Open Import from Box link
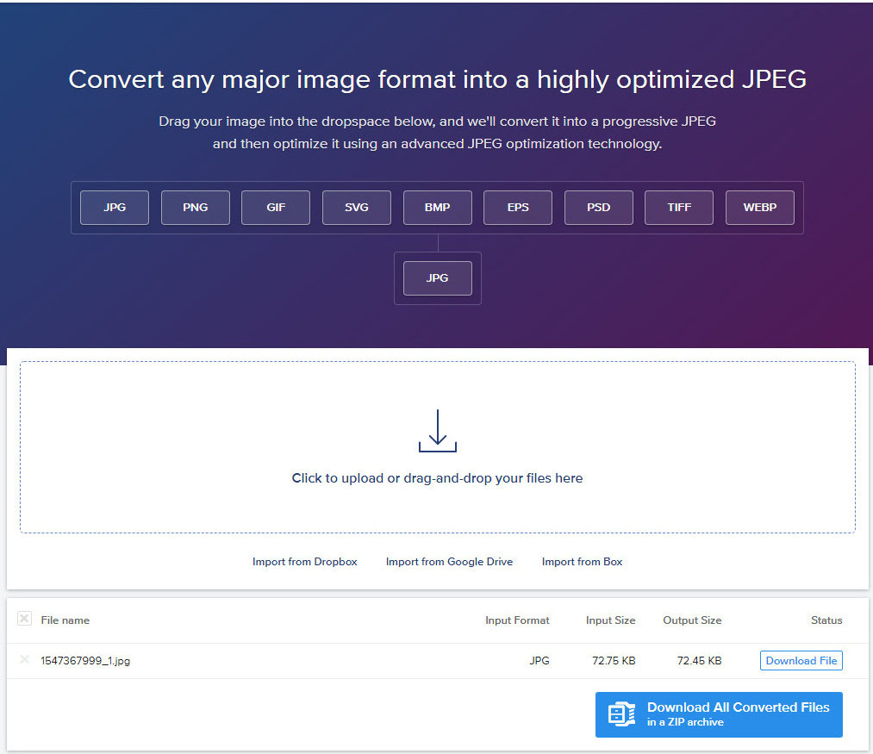Image resolution: width=873 pixels, height=754 pixels. (582, 562)
